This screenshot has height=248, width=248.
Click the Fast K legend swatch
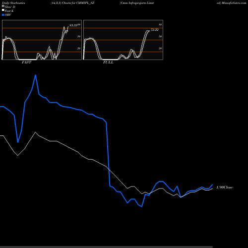pos(3,10)
